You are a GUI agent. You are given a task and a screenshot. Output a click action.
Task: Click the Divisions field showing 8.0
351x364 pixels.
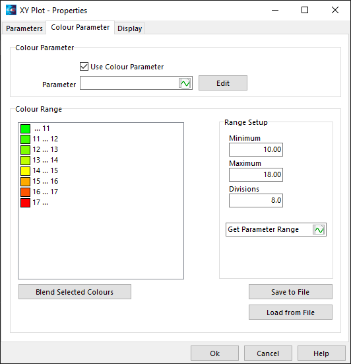point(256,200)
